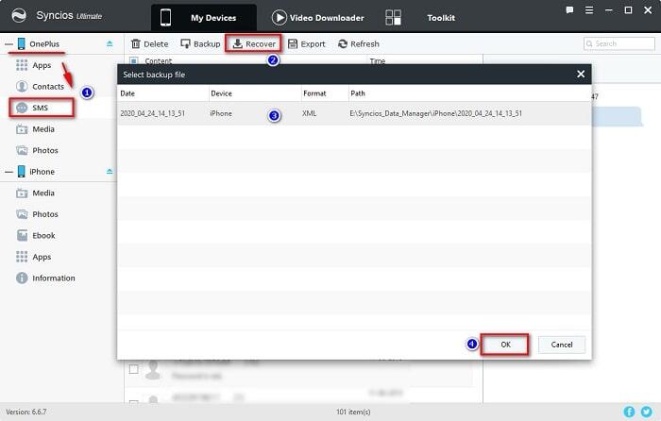661x421 pixels.
Task: Open the Twitter link icon
Action: coord(646,412)
